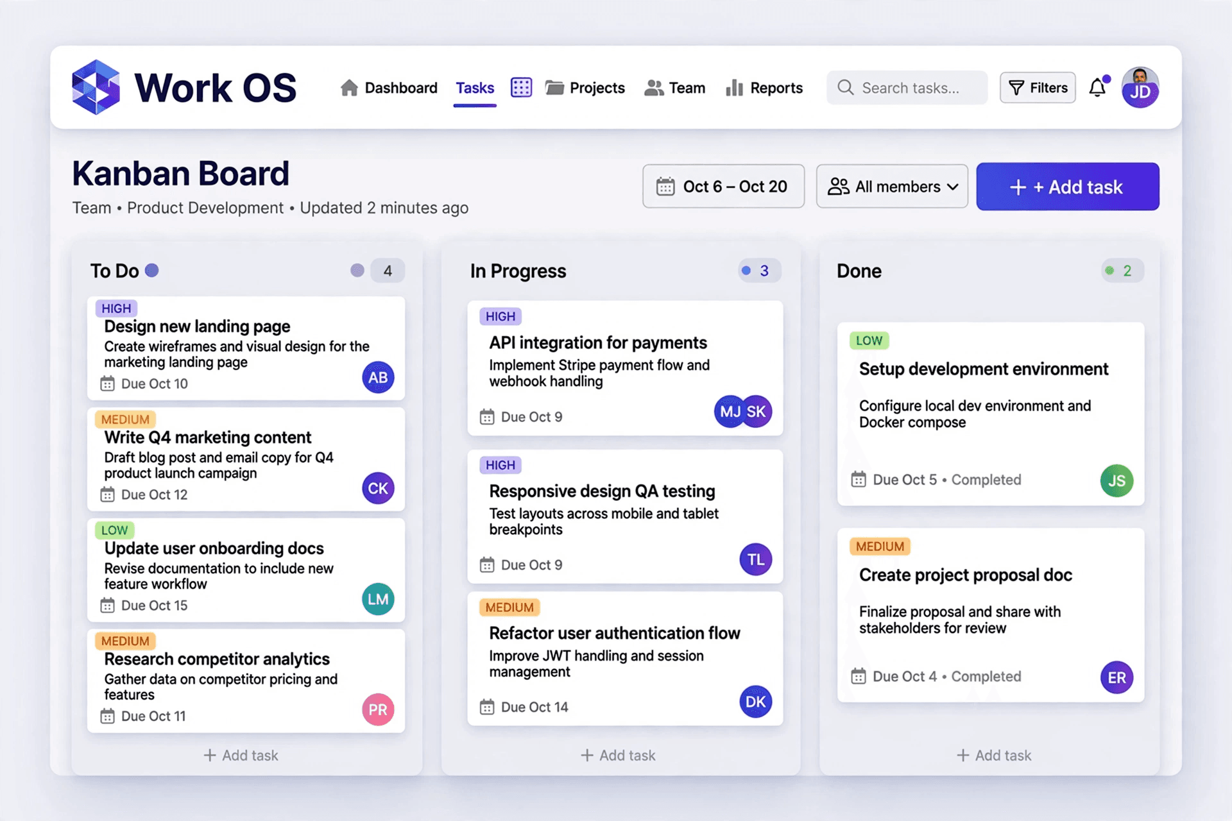The width and height of the screenshot is (1232, 821).
Task: Click calendar icon beside Due Oct 11
Action: click(107, 716)
